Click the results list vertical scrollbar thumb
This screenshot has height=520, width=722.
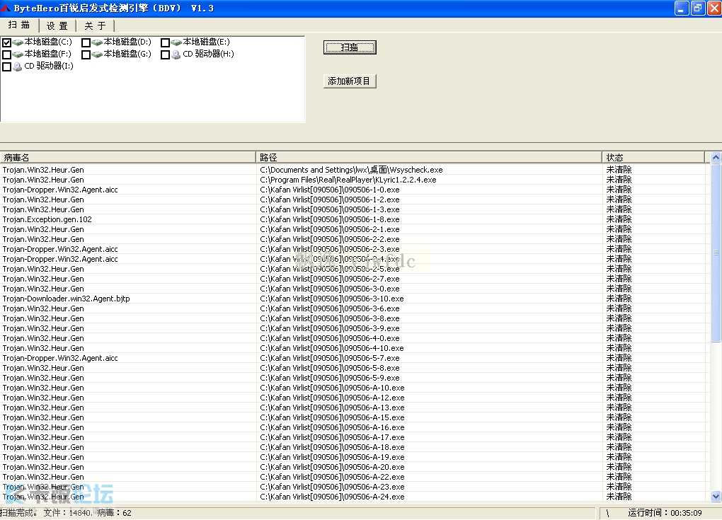click(x=716, y=252)
